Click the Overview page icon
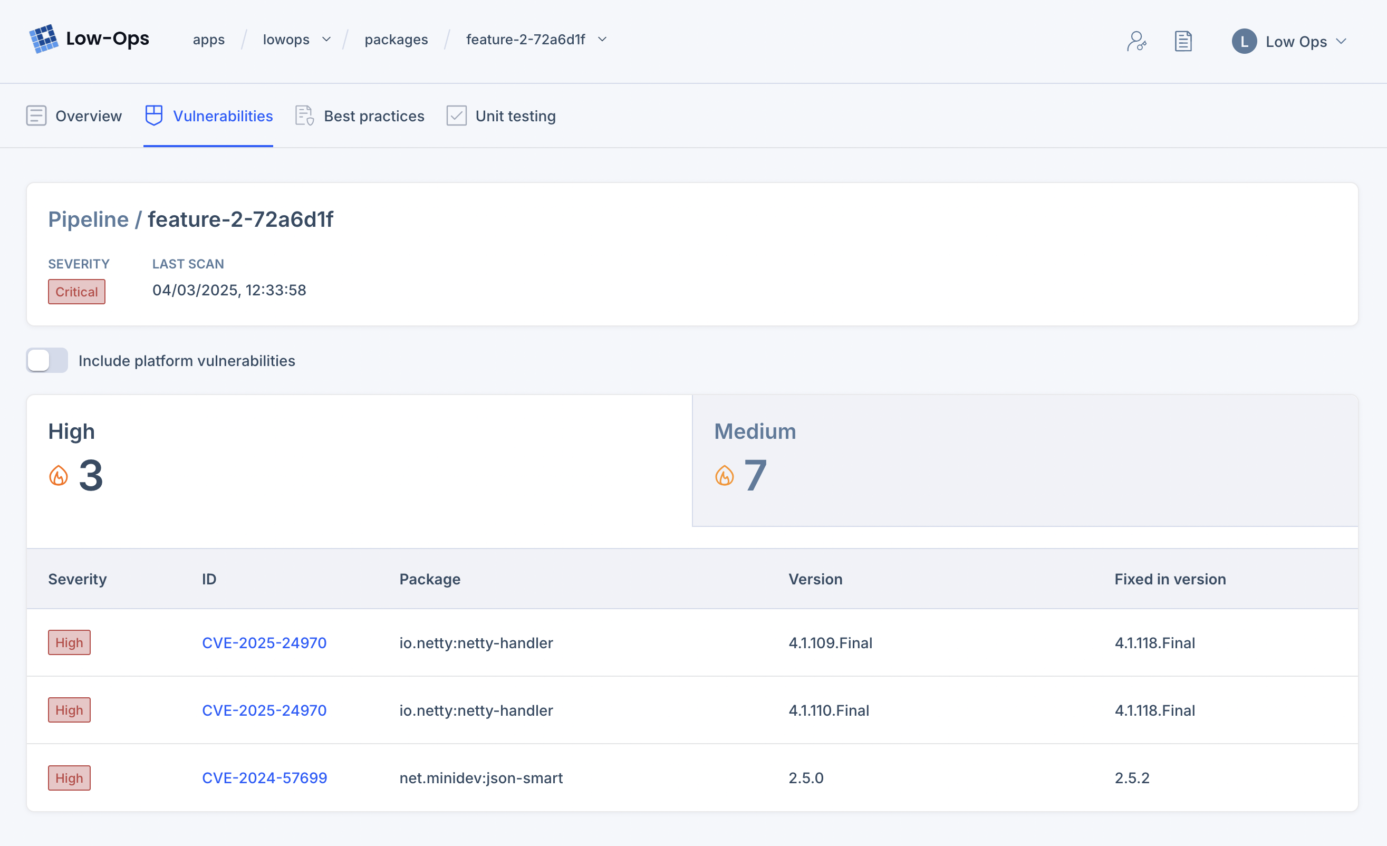 point(36,116)
